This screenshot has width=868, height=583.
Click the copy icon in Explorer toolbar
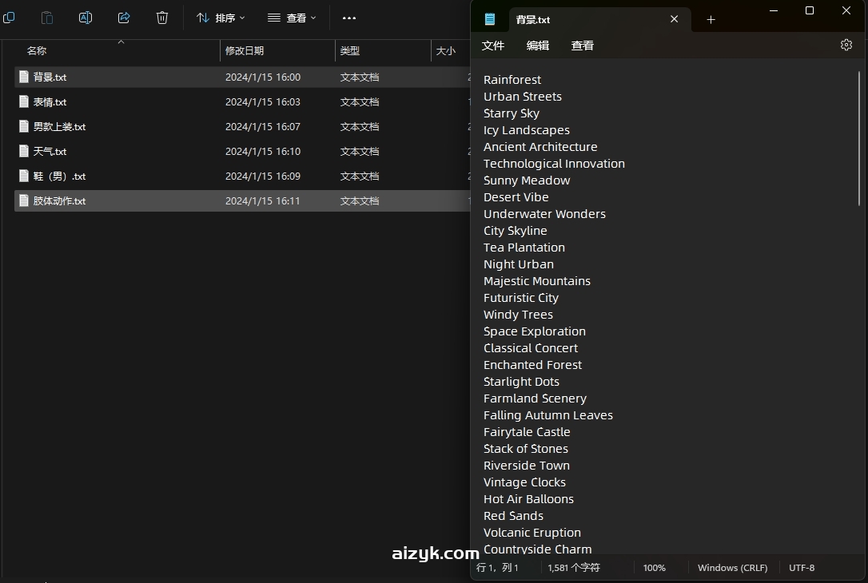[9, 18]
